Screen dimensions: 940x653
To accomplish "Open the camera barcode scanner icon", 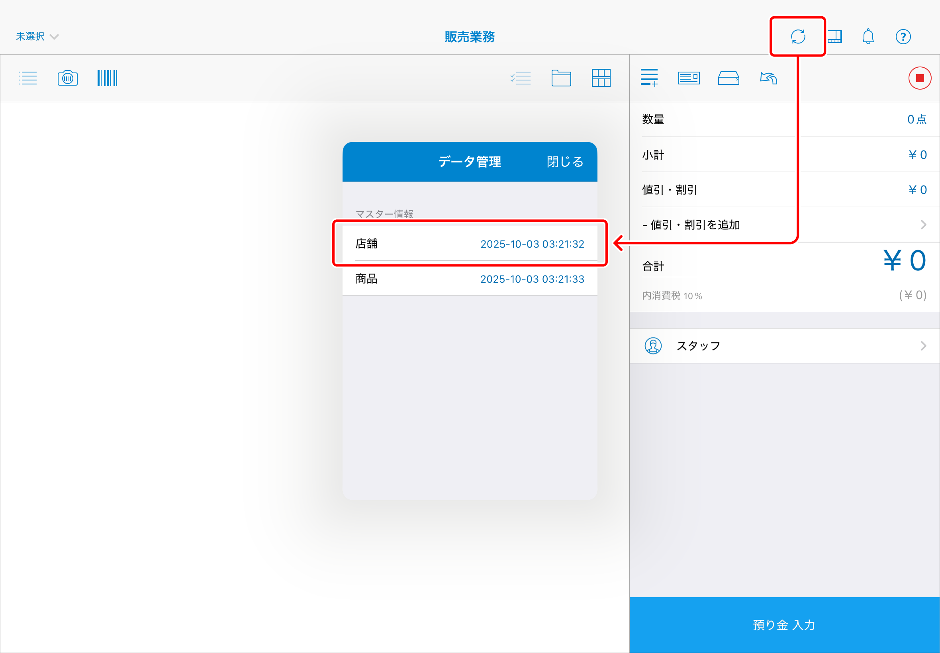I will point(68,78).
